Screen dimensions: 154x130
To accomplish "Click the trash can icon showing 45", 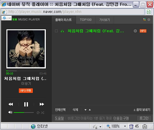I will tap(131, 126).
